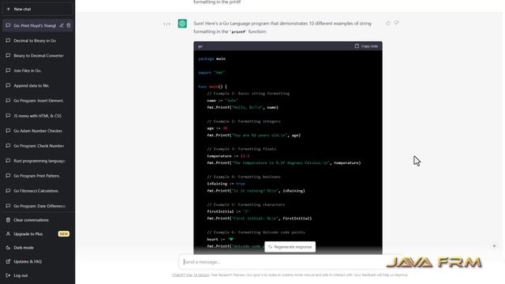Open the Go Fibonacci Calculation chat

37,191
